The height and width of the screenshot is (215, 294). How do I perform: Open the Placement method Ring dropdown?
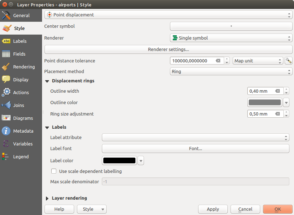pyautogui.click(x=231, y=72)
